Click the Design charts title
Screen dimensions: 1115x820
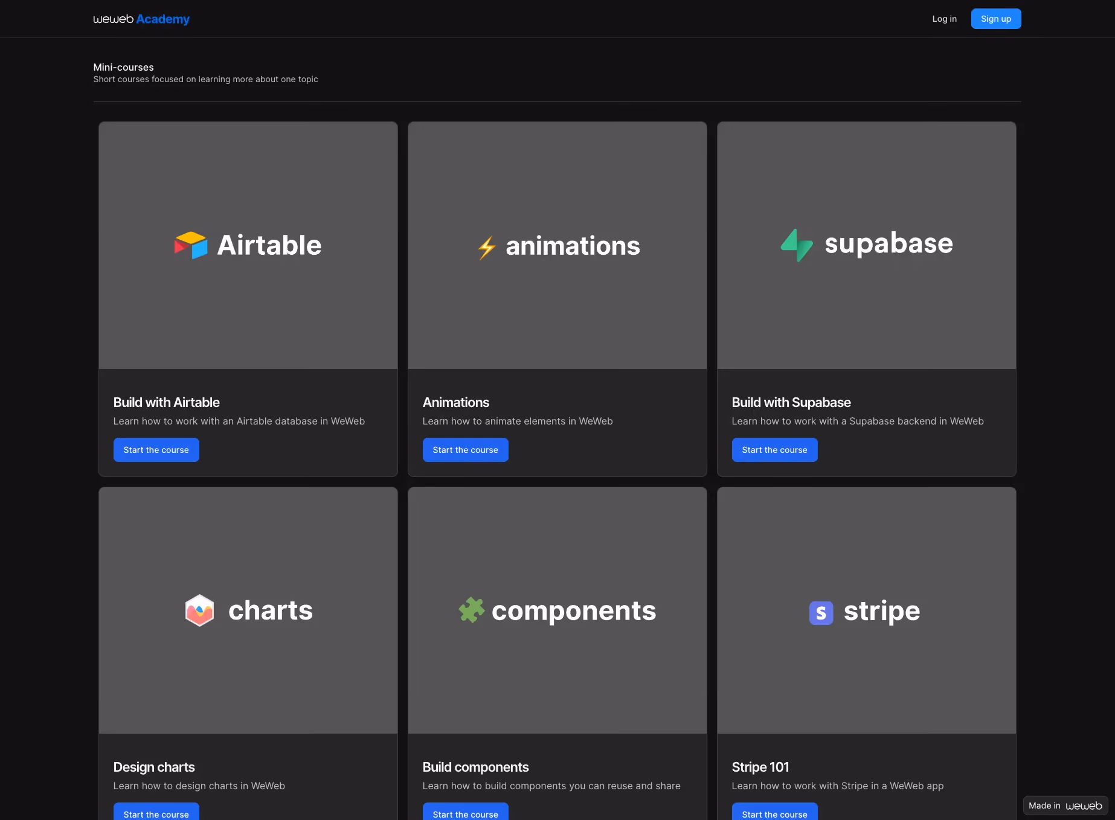click(x=154, y=767)
